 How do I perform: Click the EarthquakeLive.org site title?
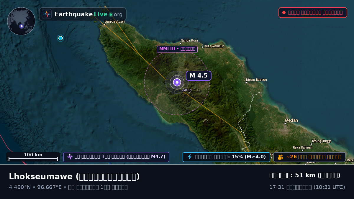click(88, 14)
